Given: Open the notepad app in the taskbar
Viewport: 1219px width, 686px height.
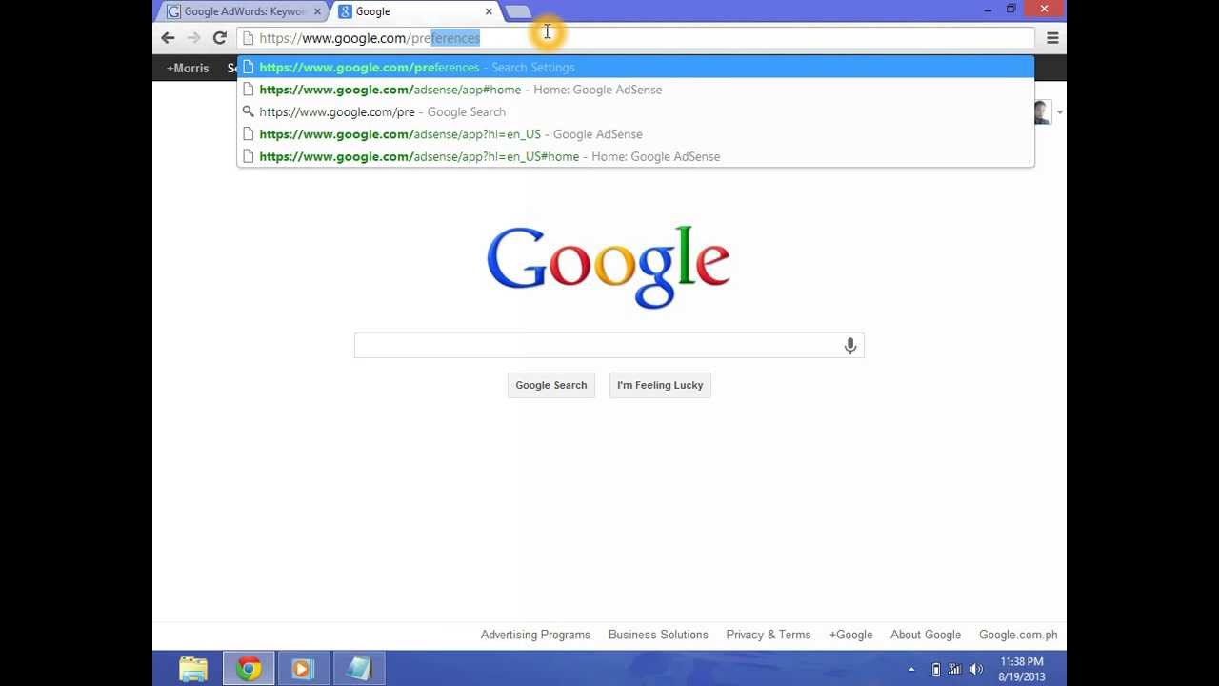Looking at the screenshot, I should (x=358, y=669).
